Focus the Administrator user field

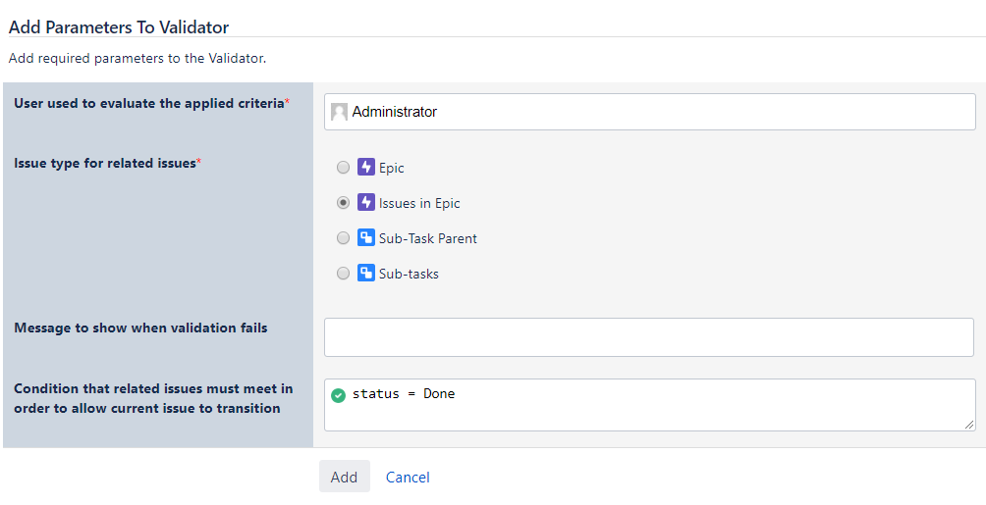[x=649, y=112]
